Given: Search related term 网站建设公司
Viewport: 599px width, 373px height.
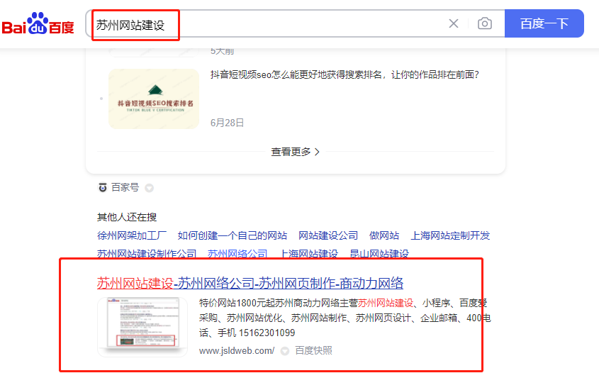Looking at the screenshot, I should click(328, 235).
